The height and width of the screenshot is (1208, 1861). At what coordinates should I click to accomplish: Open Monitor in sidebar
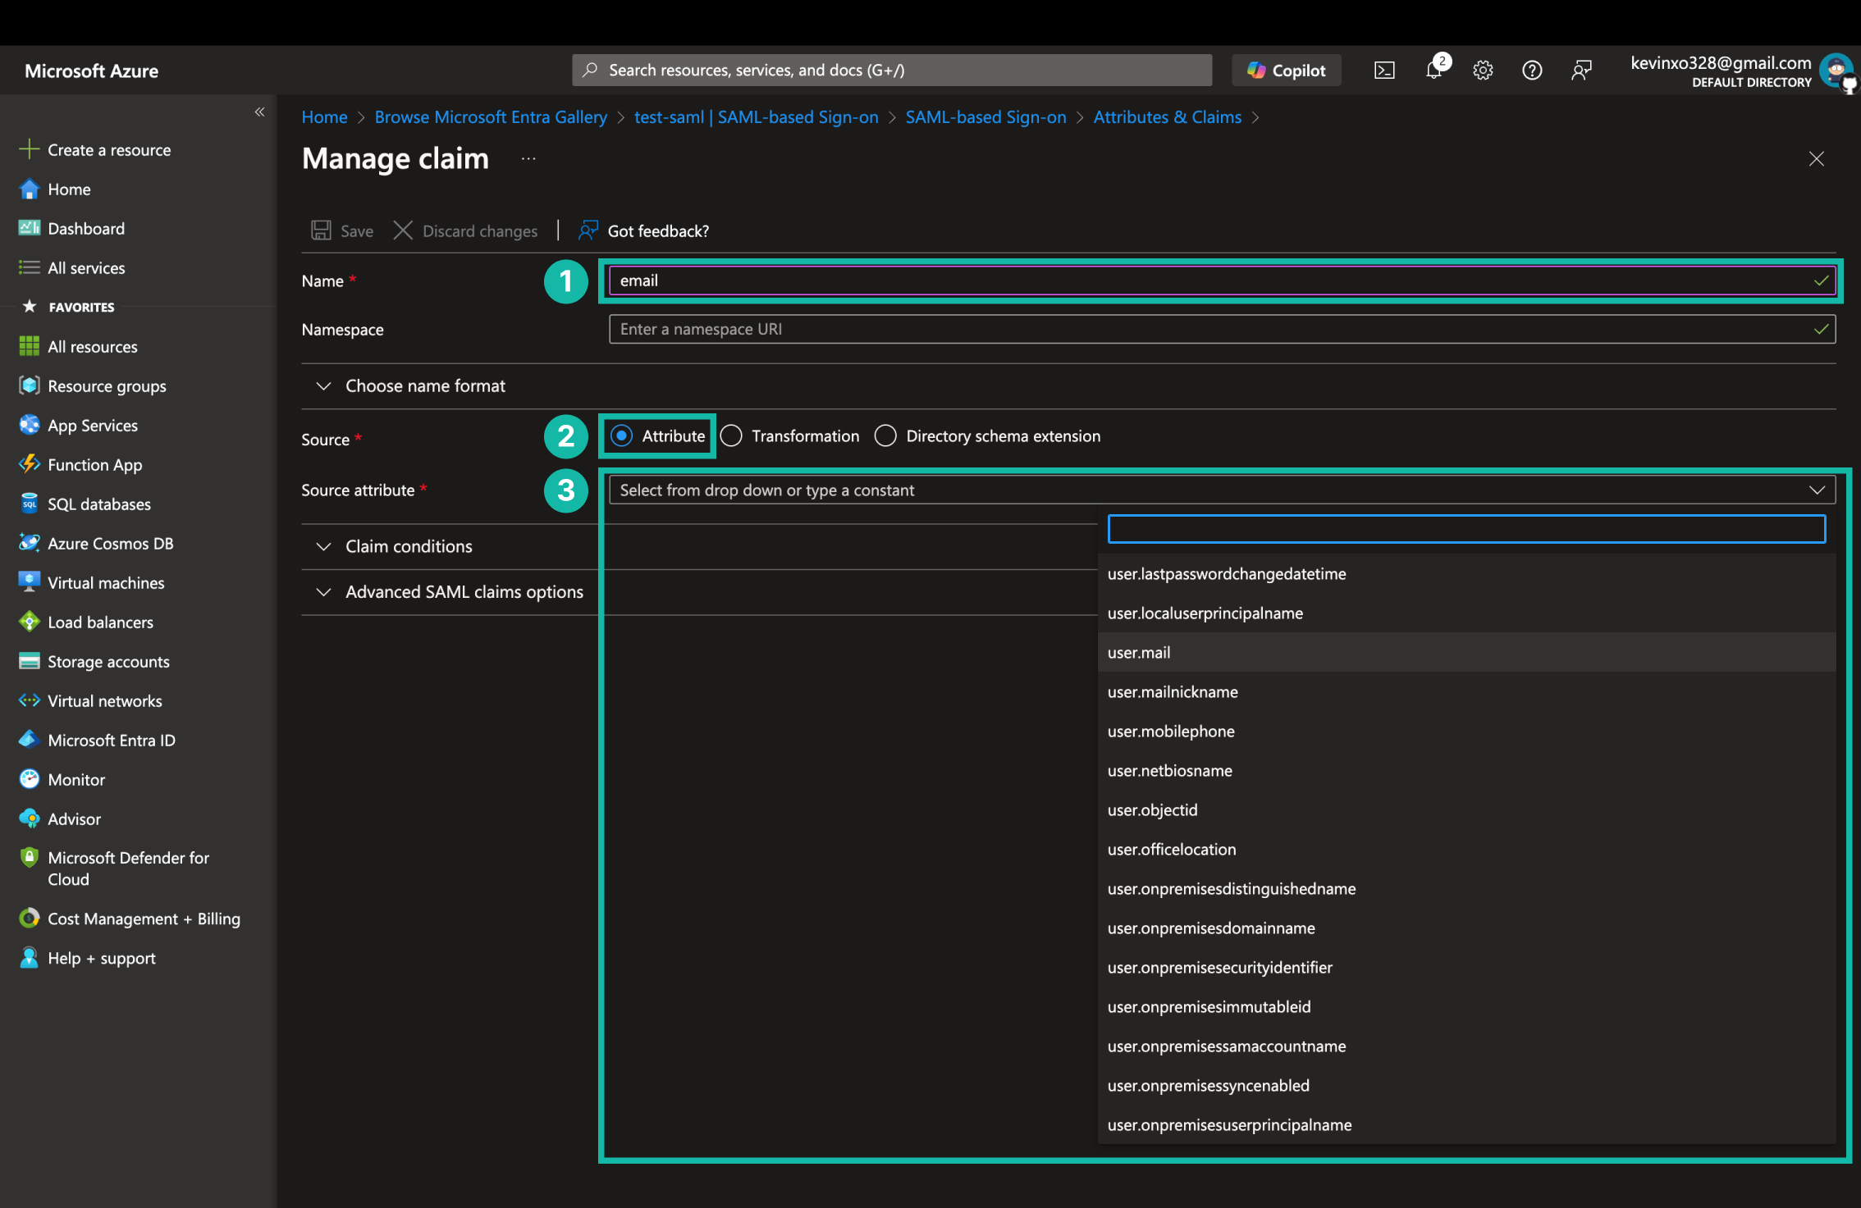tap(76, 779)
